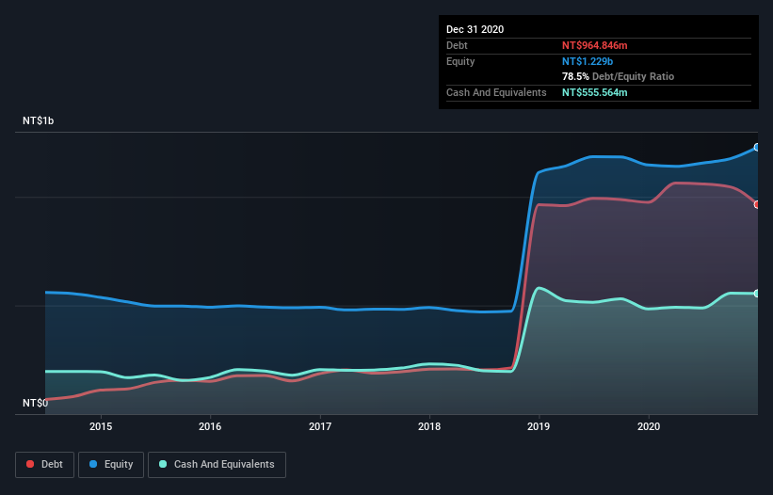Click the 2018 axis label
This screenshot has width=773, height=495.
[x=429, y=426]
